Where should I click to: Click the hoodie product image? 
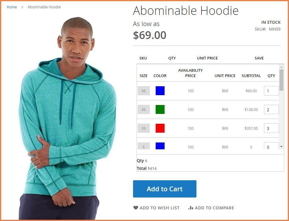[x=68, y=118]
